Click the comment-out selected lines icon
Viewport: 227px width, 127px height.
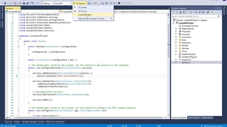(111, 3)
